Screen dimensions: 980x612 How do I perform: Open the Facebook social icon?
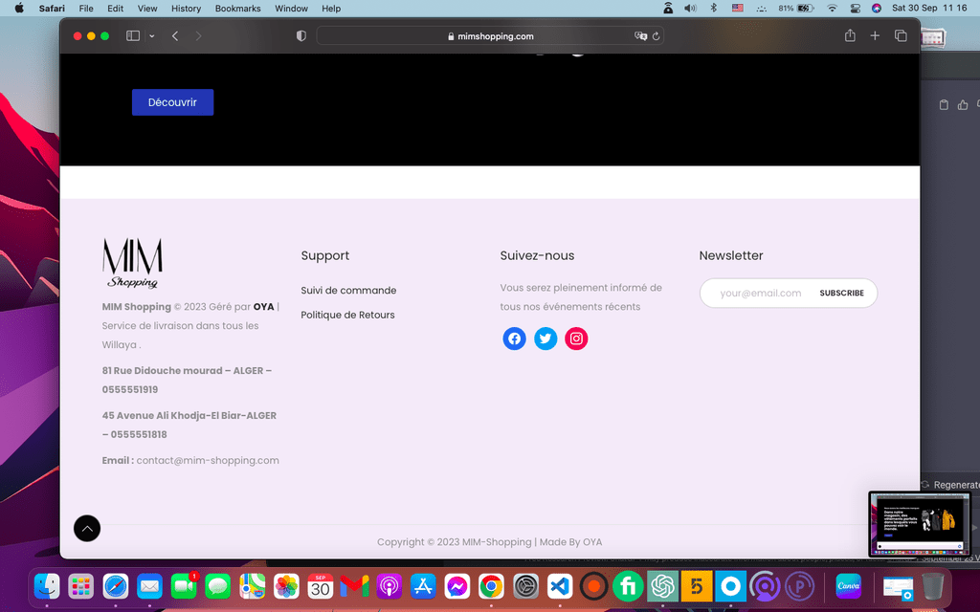(514, 339)
